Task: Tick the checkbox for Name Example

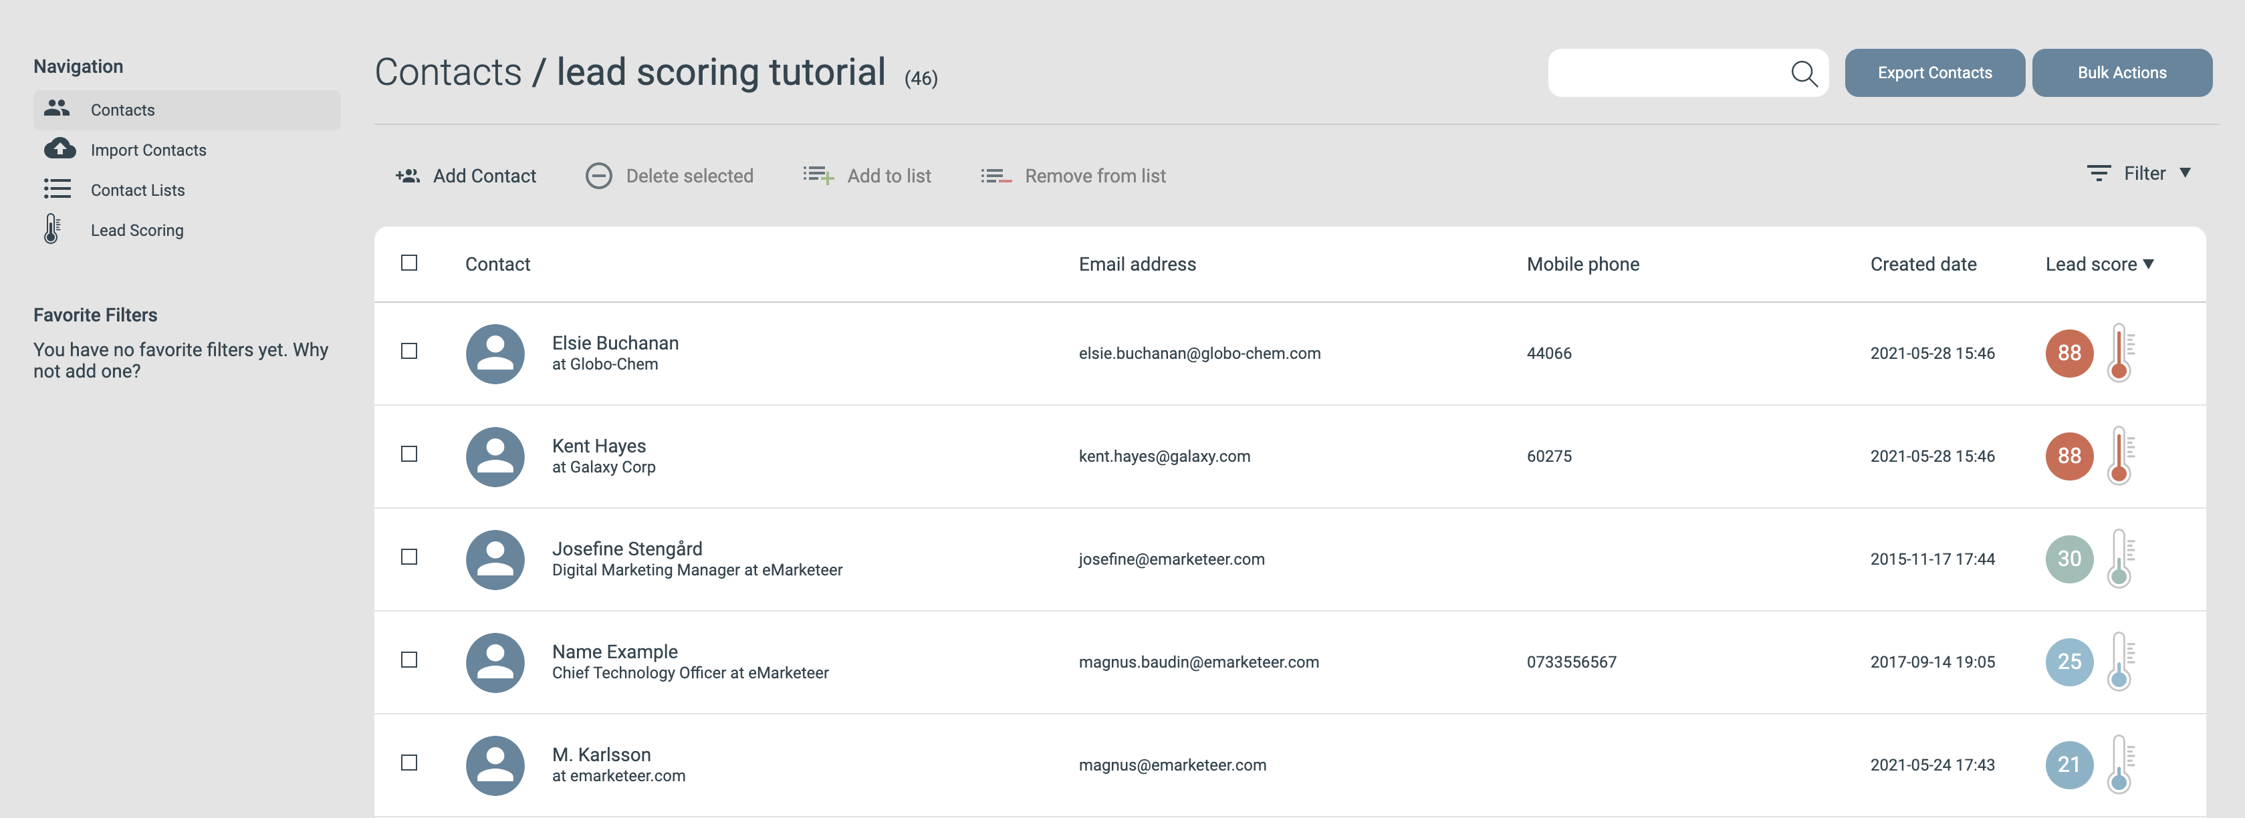Action: pyautogui.click(x=408, y=658)
